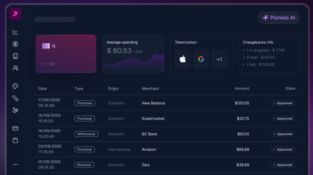Viewport: 313px width, 175px height.
Task: Click the International origin in Amazon row
Action: [x=119, y=149]
